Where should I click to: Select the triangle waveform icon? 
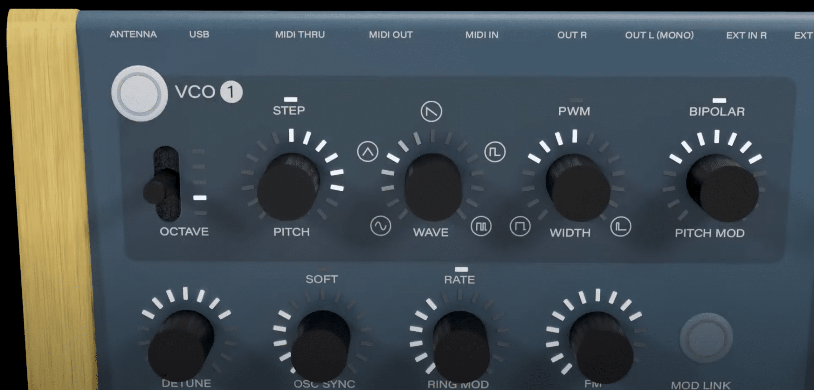368,152
